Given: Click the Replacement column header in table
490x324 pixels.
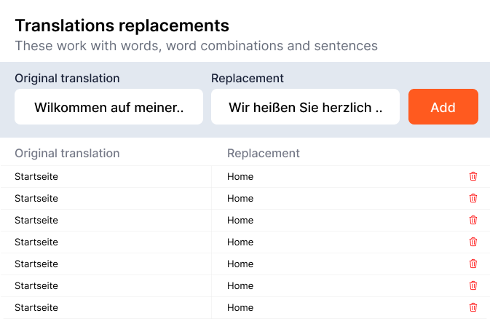Looking at the screenshot, I should 264,154.
